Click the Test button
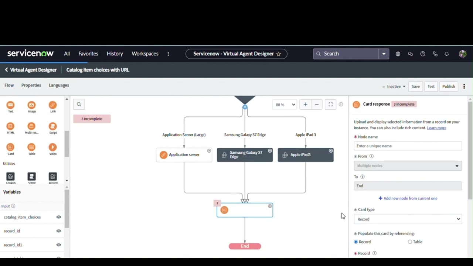The image size is (473, 266). click(431, 86)
